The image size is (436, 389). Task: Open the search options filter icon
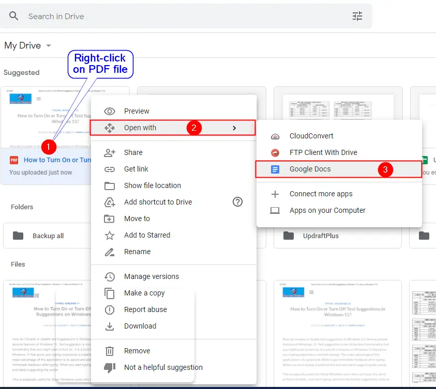pos(357,16)
